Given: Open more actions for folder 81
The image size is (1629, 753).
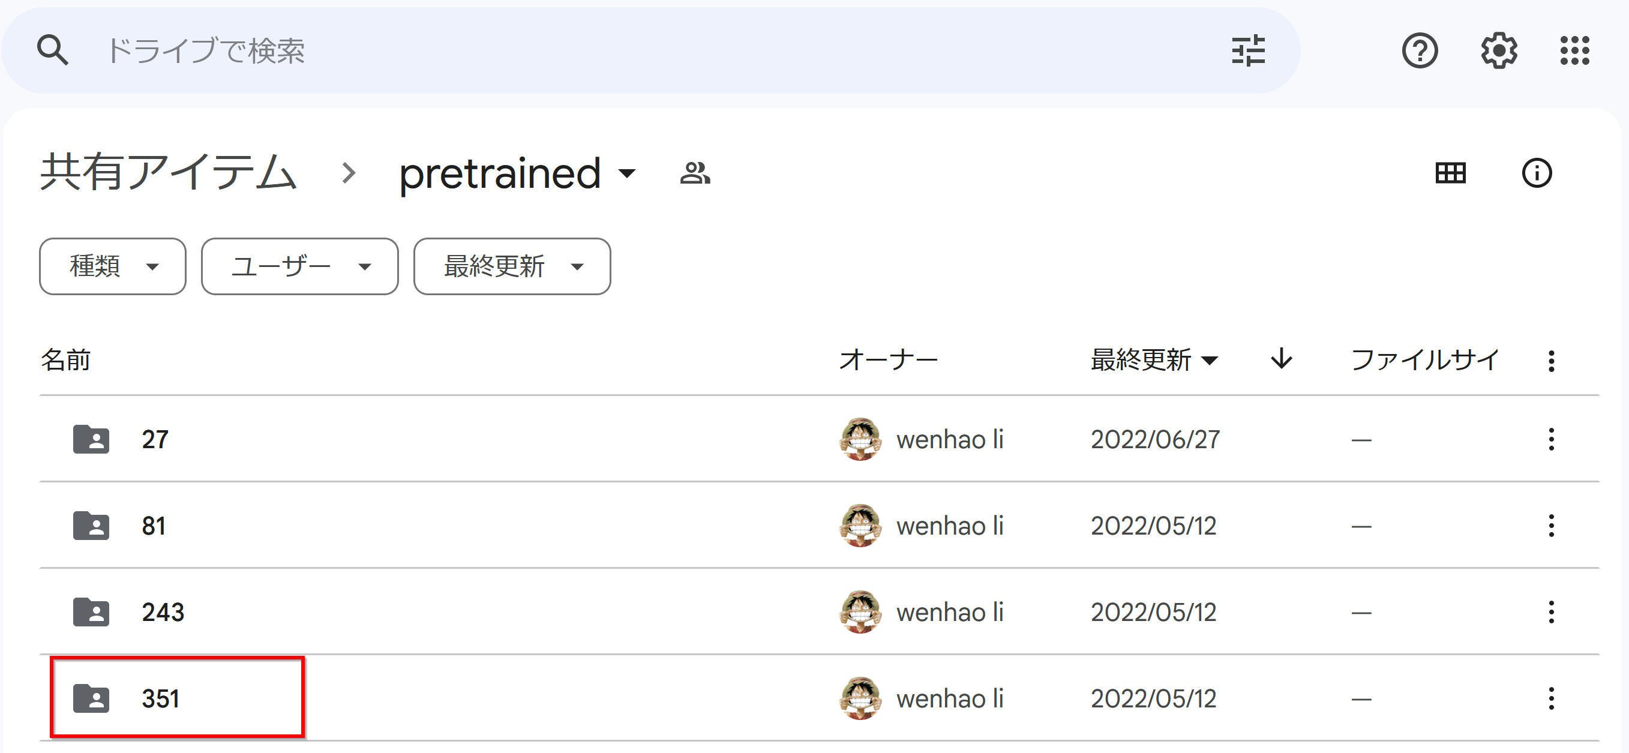Looking at the screenshot, I should (1551, 526).
